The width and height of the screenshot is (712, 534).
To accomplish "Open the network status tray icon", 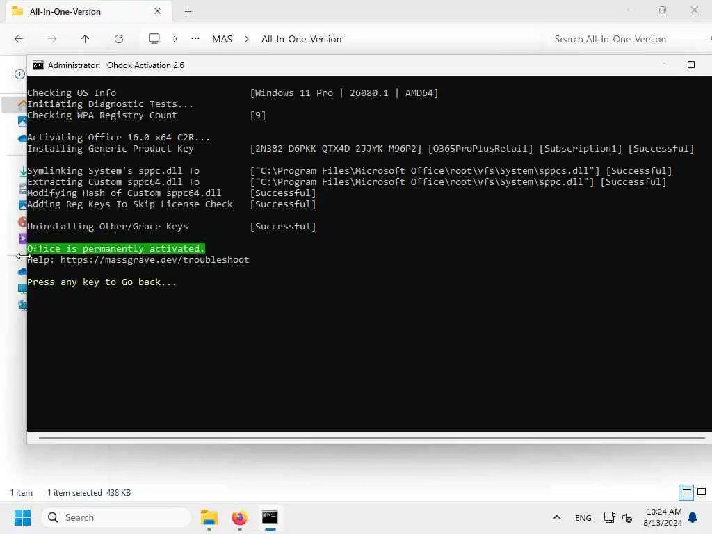I will point(609,517).
